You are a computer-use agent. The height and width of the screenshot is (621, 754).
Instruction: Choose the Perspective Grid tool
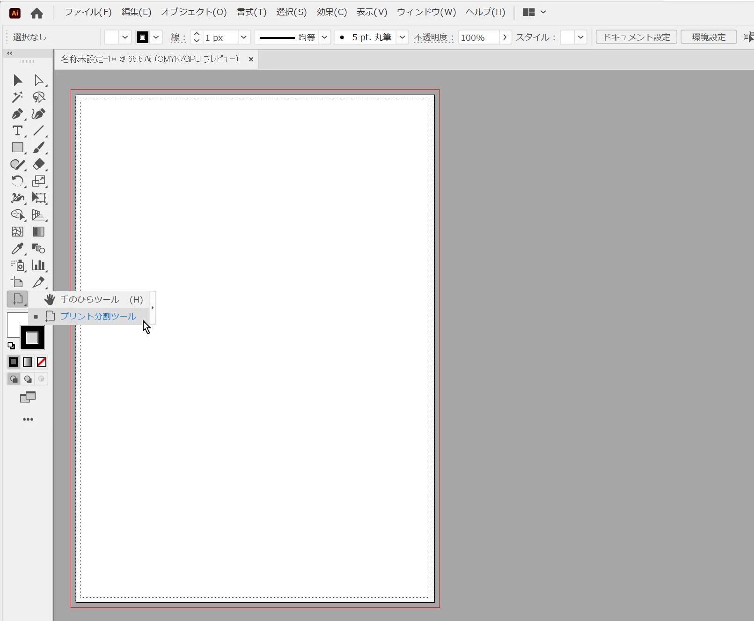pos(39,215)
